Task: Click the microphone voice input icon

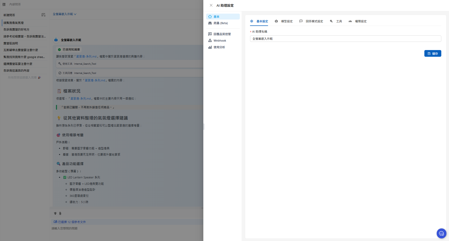Action: 55,213
